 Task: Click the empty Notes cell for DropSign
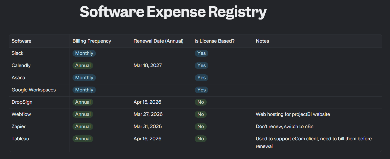click(x=317, y=102)
